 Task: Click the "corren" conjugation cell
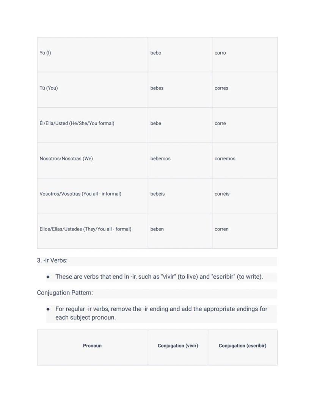221,229
